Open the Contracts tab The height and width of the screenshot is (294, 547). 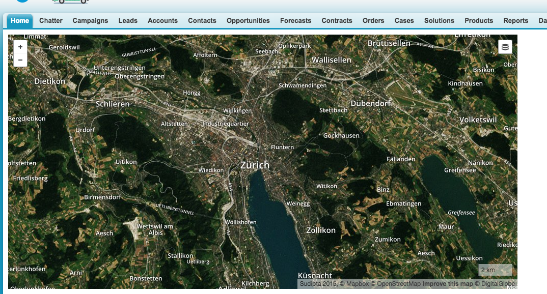coord(337,21)
